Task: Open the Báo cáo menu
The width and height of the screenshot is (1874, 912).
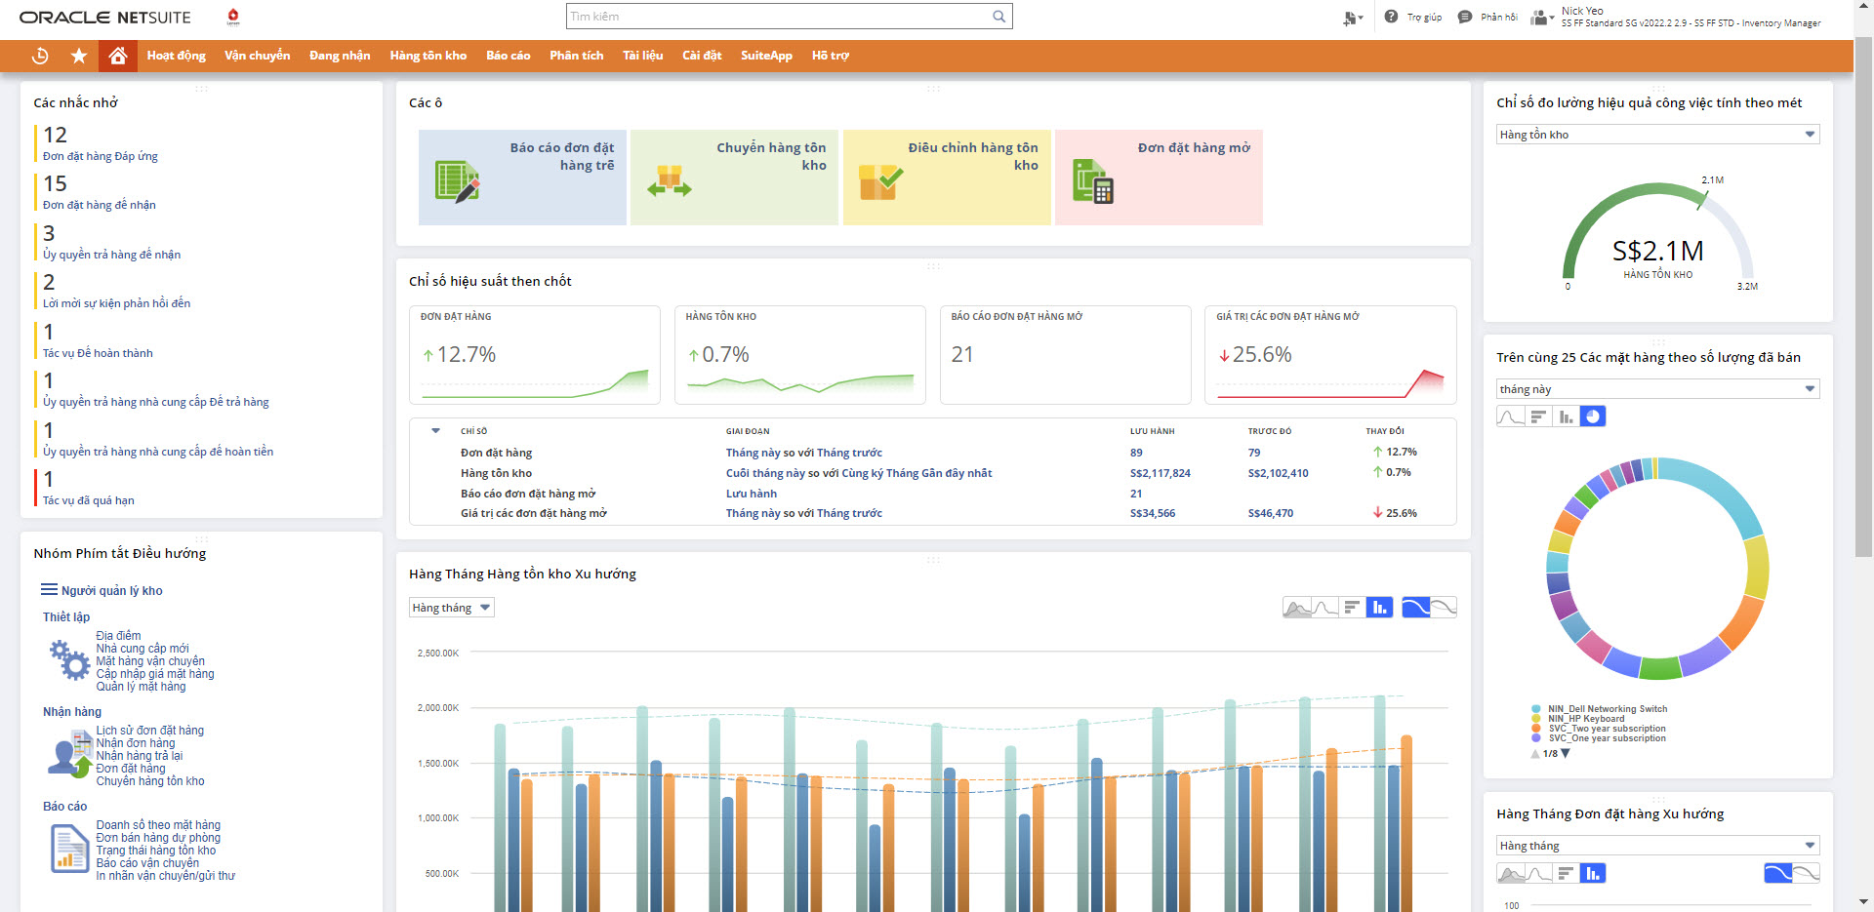Action: click(508, 56)
